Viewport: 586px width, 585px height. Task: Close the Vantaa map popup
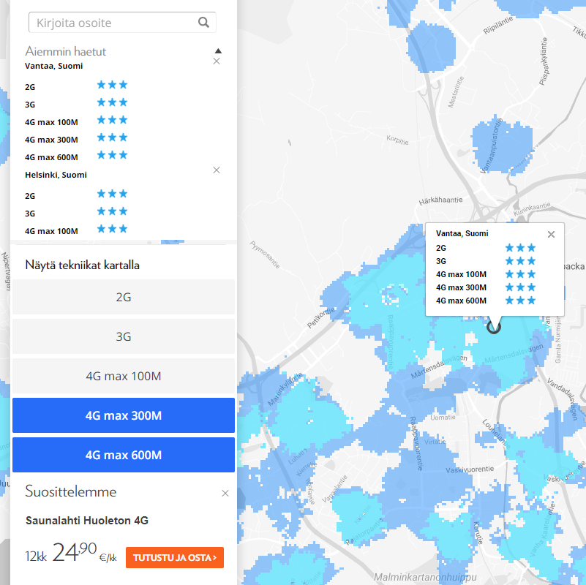point(552,235)
